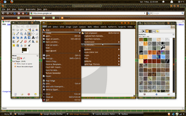Image resolution: width=186 pixels, height=116 pixels.
Task: Click the foreground color swatch
Action: 24,50
